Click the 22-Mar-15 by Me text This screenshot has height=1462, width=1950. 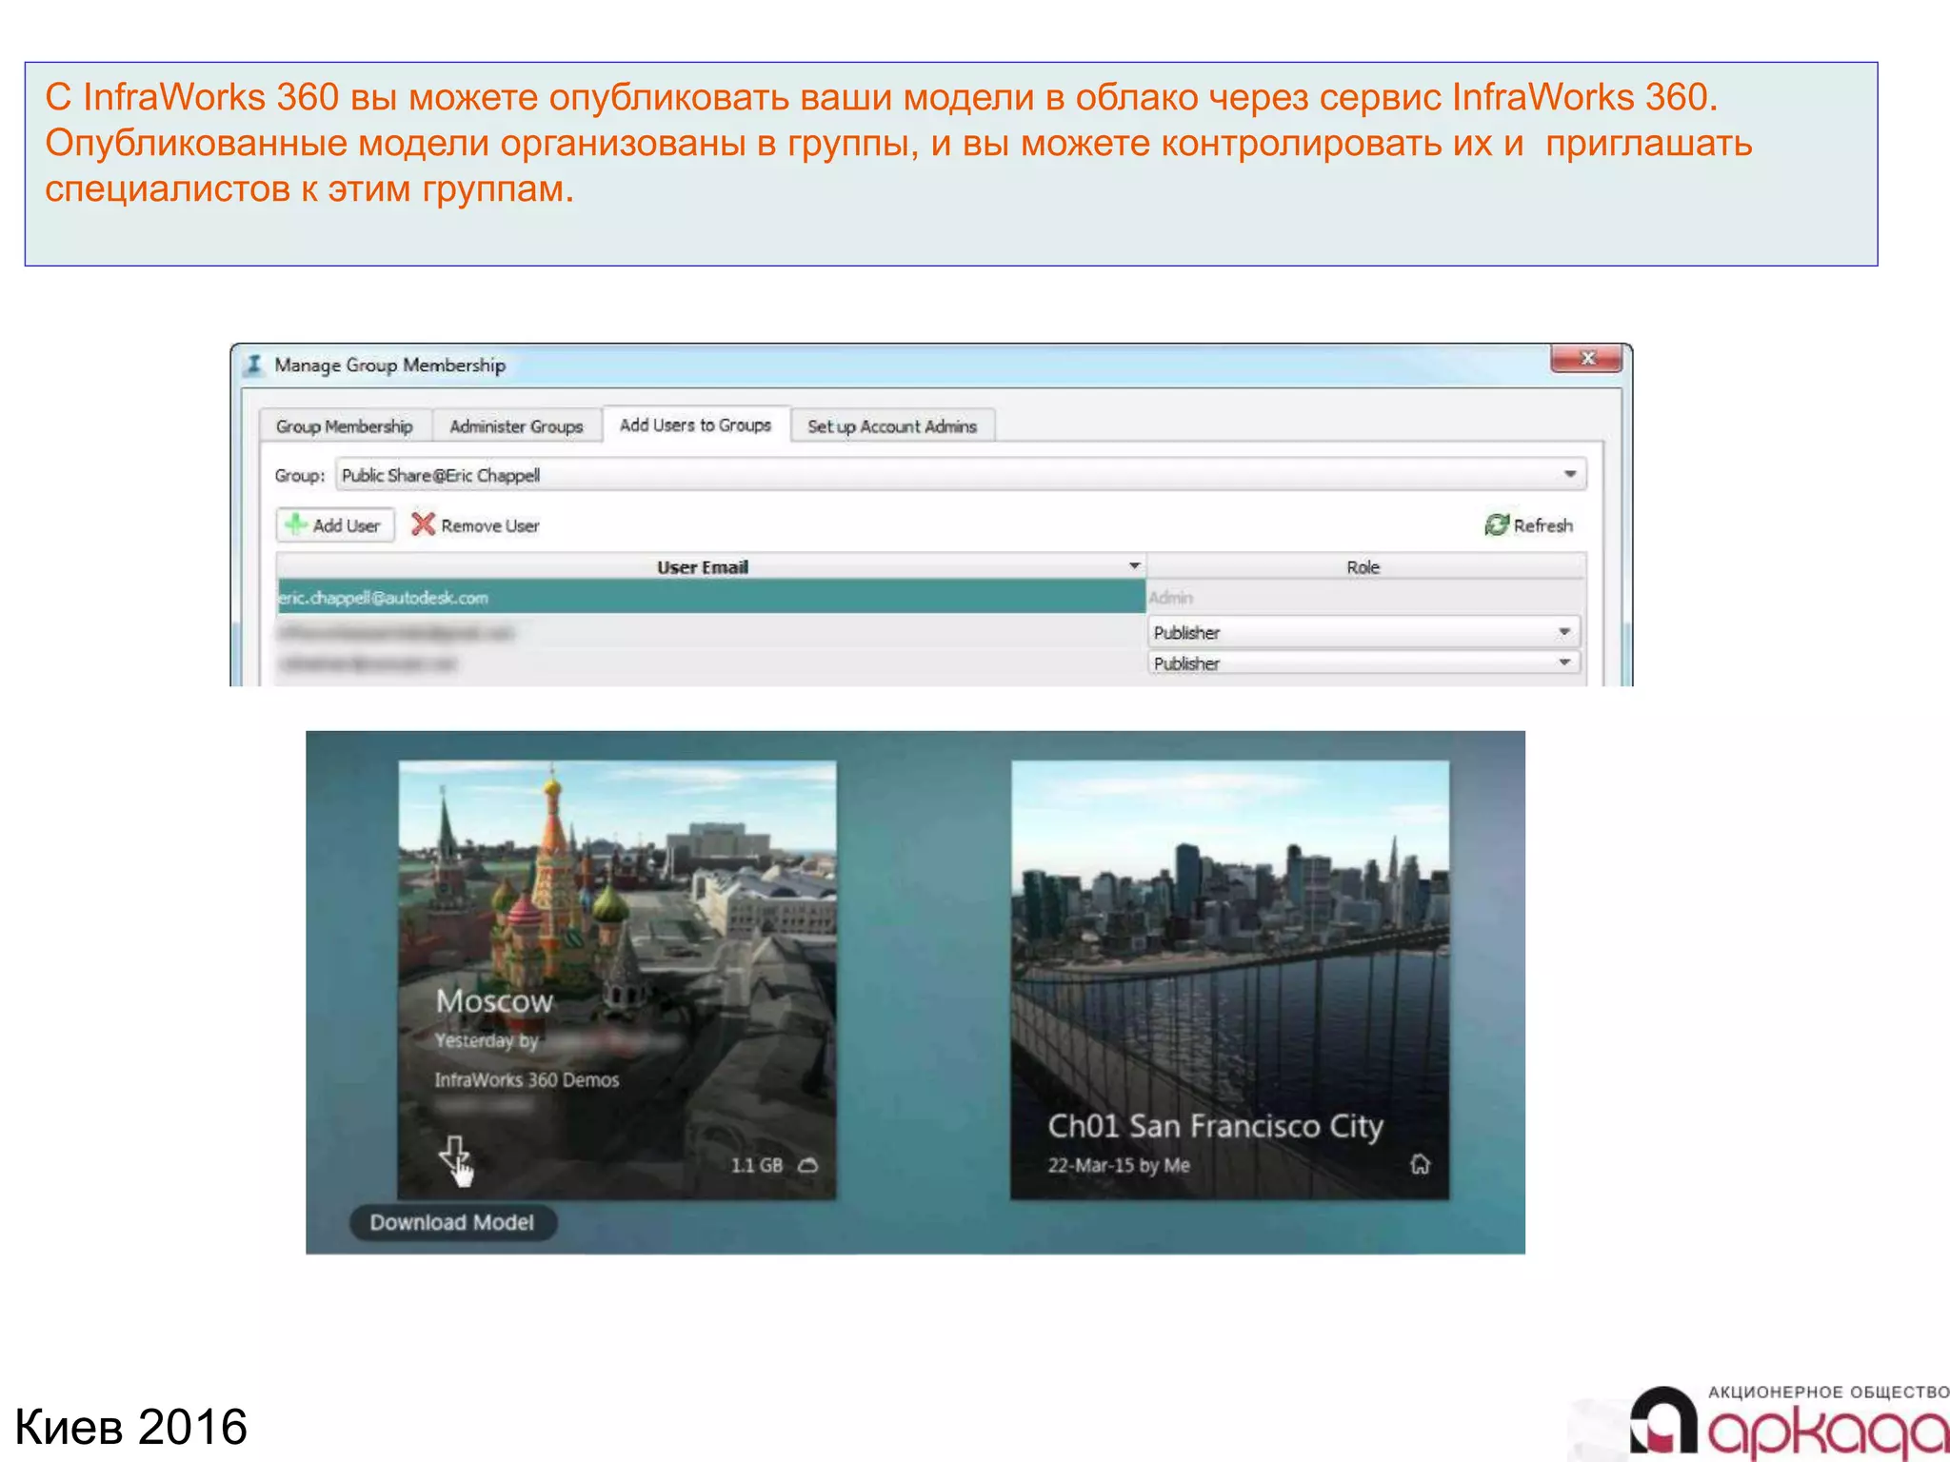(x=1119, y=1165)
